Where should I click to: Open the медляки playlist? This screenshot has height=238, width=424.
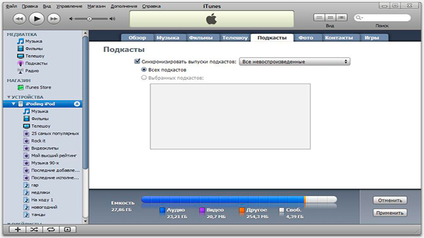37,193
